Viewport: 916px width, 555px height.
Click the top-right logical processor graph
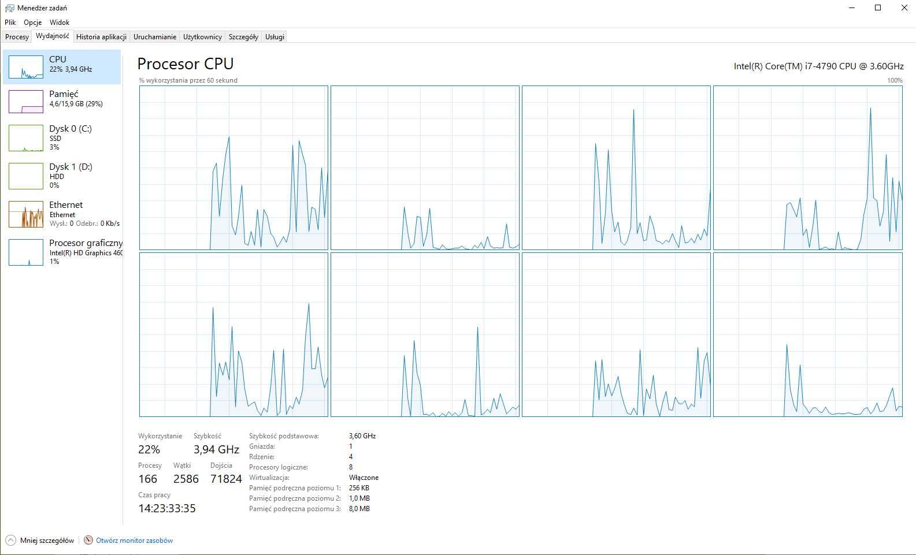coord(807,168)
